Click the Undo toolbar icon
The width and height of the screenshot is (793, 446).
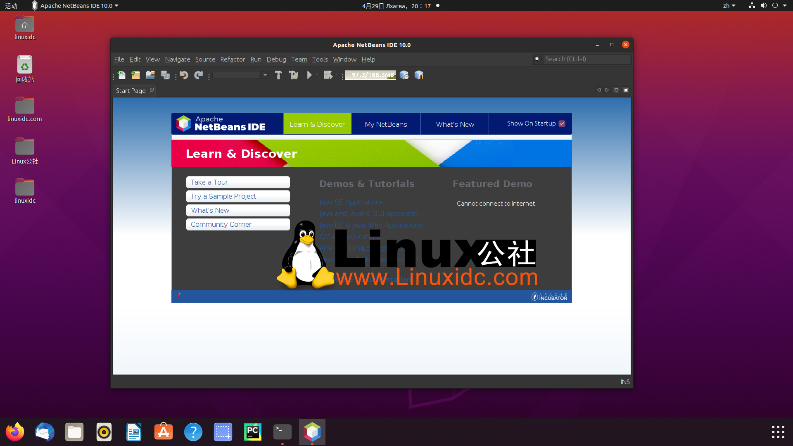184,75
